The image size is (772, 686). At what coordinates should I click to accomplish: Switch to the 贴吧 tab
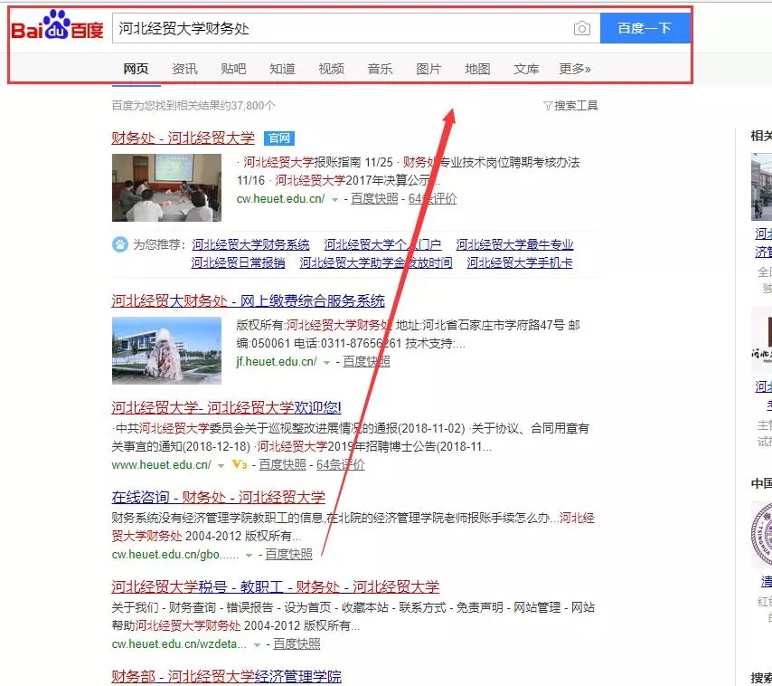pos(233,69)
